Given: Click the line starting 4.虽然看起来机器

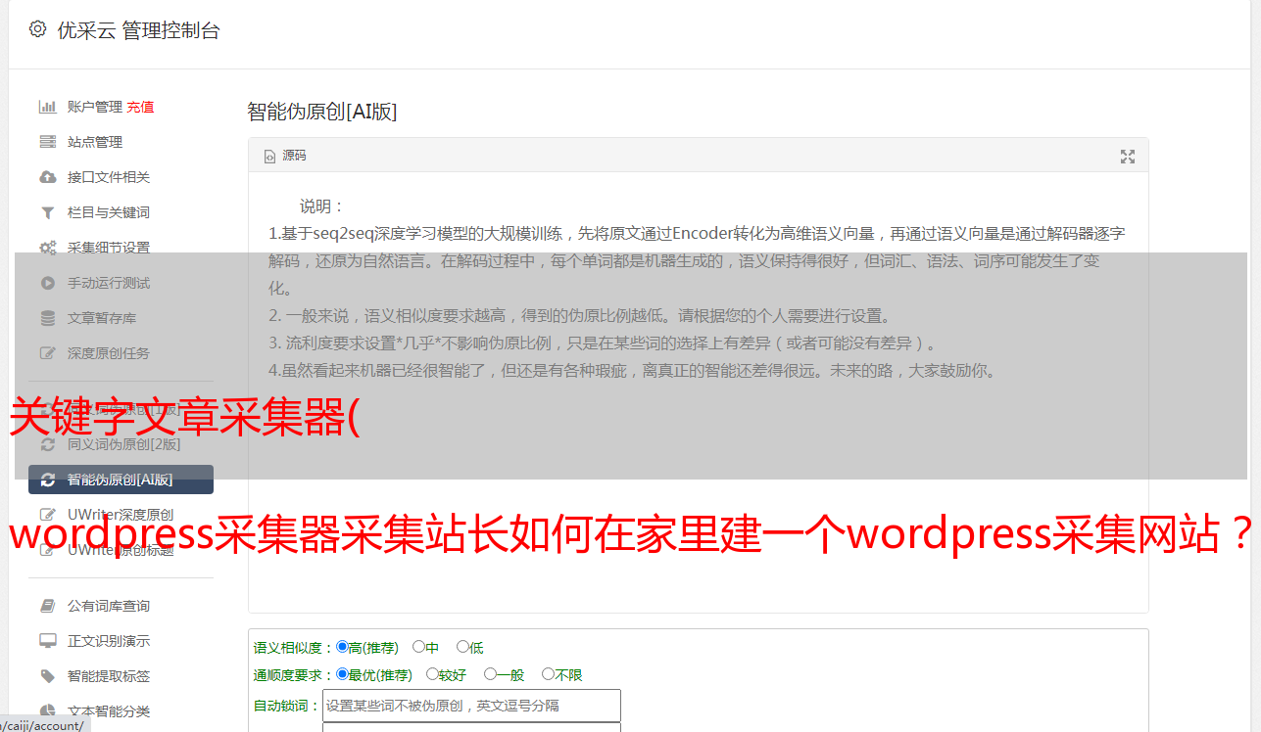Looking at the screenshot, I should 634,371.
